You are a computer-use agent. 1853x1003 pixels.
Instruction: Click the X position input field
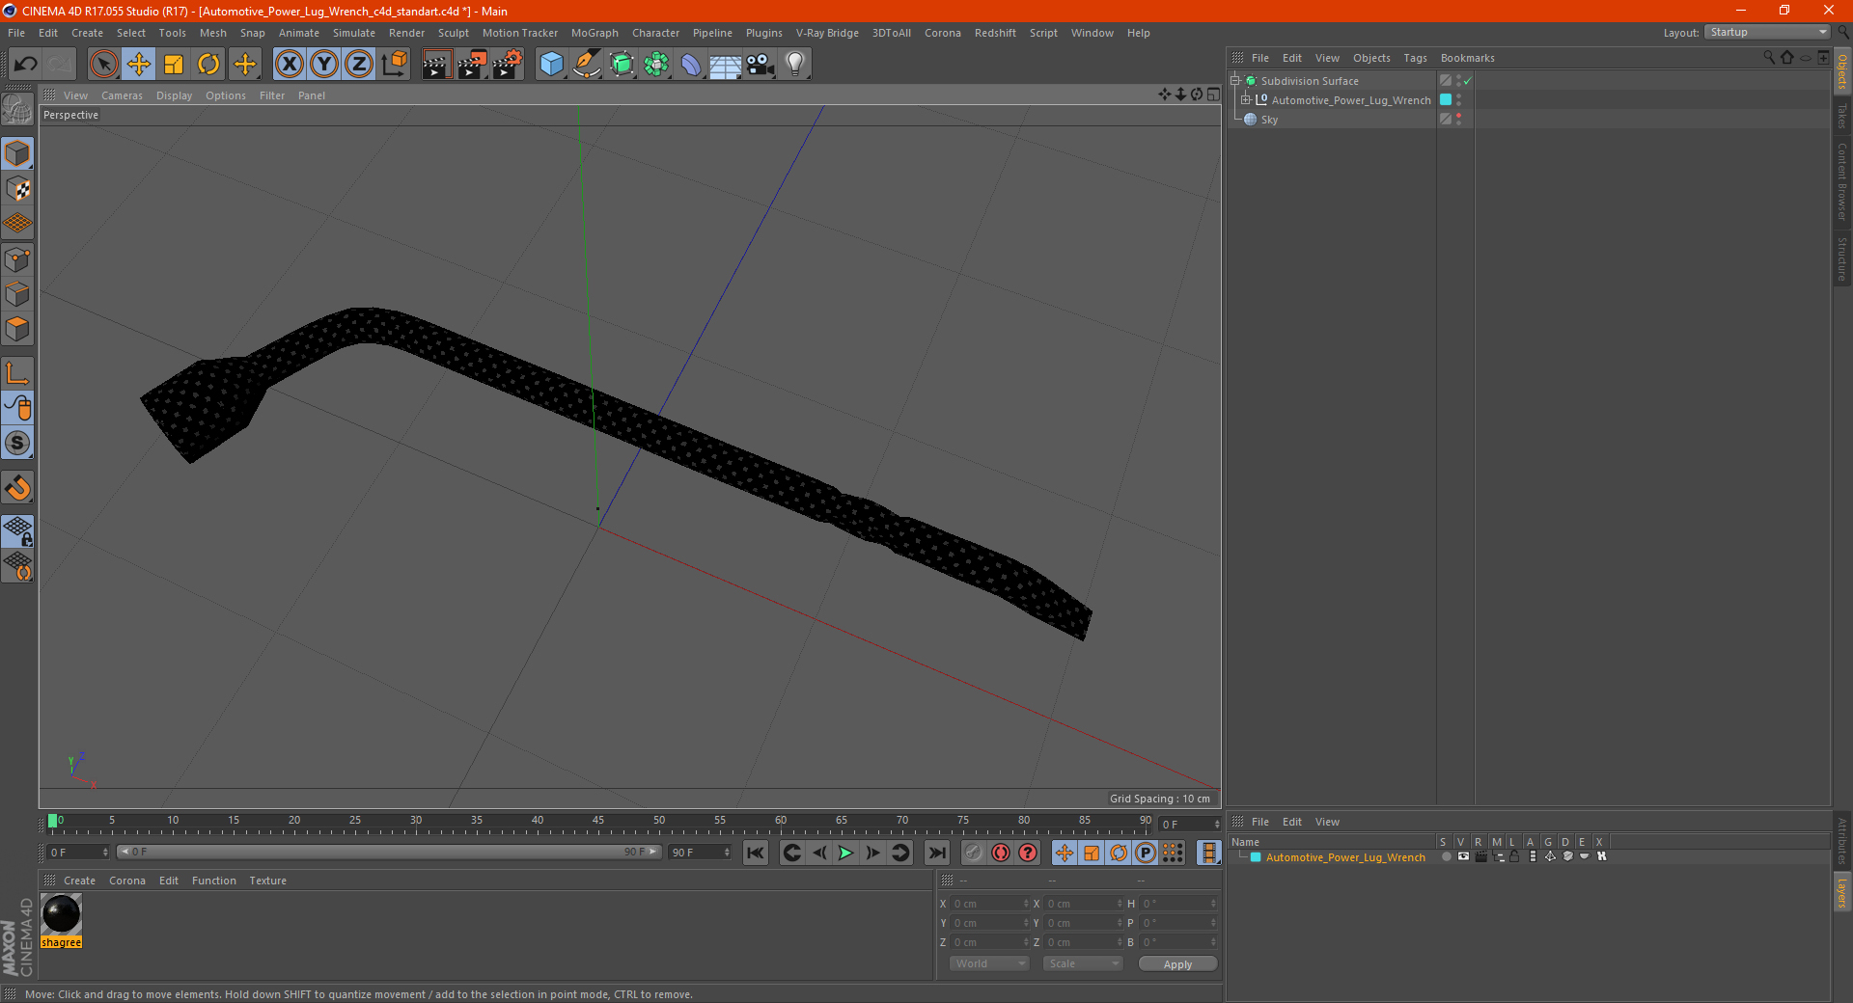[x=991, y=904]
